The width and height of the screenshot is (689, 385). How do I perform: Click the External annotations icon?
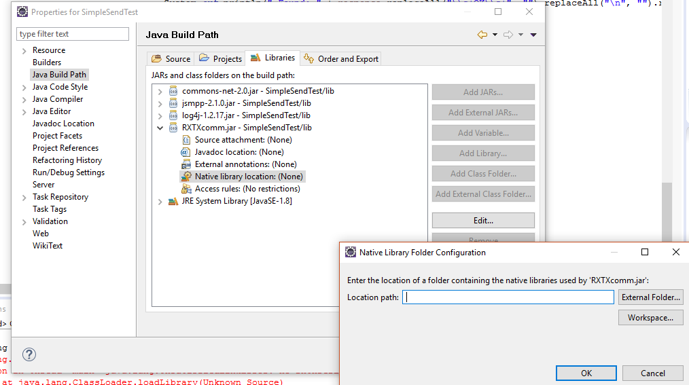(186, 164)
